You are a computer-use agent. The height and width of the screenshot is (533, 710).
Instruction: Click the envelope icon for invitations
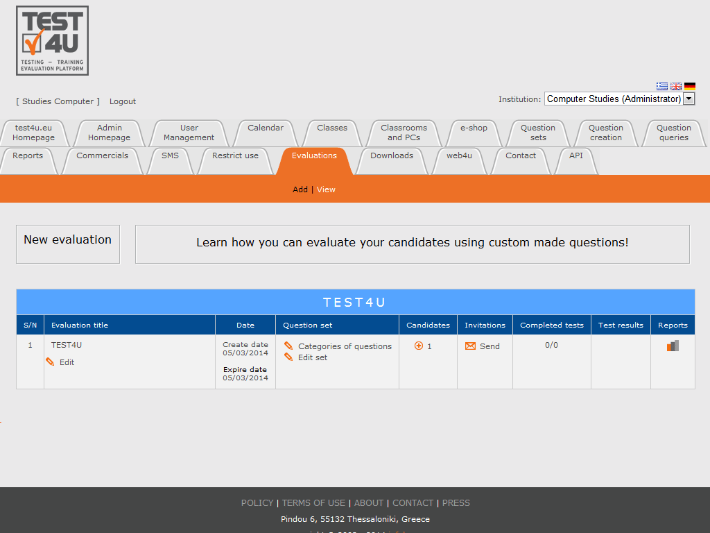pyautogui.click(x=471, y=346)
